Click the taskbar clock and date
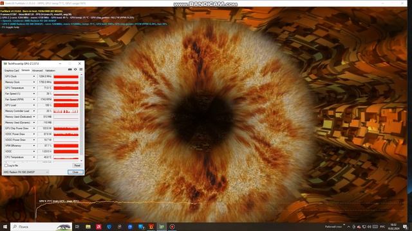The image size is (412, 231). pyautogui.click(x=393, y=227)
